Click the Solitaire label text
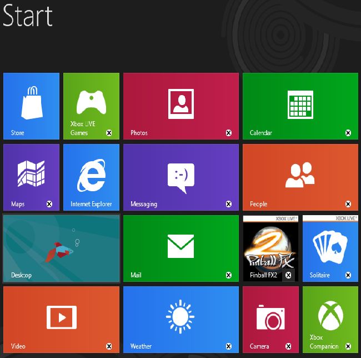The width and height of the screenshot is (361, 358). (x=320, y=275)
